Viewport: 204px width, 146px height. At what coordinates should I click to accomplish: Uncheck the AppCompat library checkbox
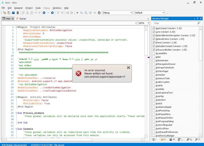coord(154,28)
